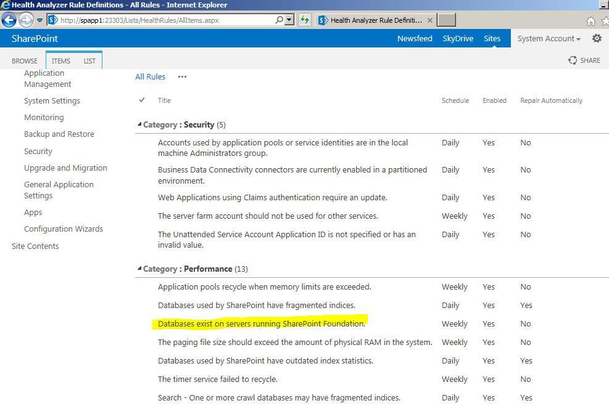Open General Application Settings link
The width and height of the screenshot is (609, 406).
[x=59, y=190]
